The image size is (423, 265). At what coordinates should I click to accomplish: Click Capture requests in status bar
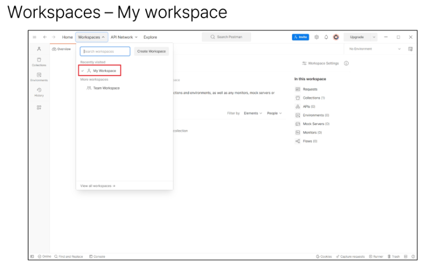coord(350,256)
